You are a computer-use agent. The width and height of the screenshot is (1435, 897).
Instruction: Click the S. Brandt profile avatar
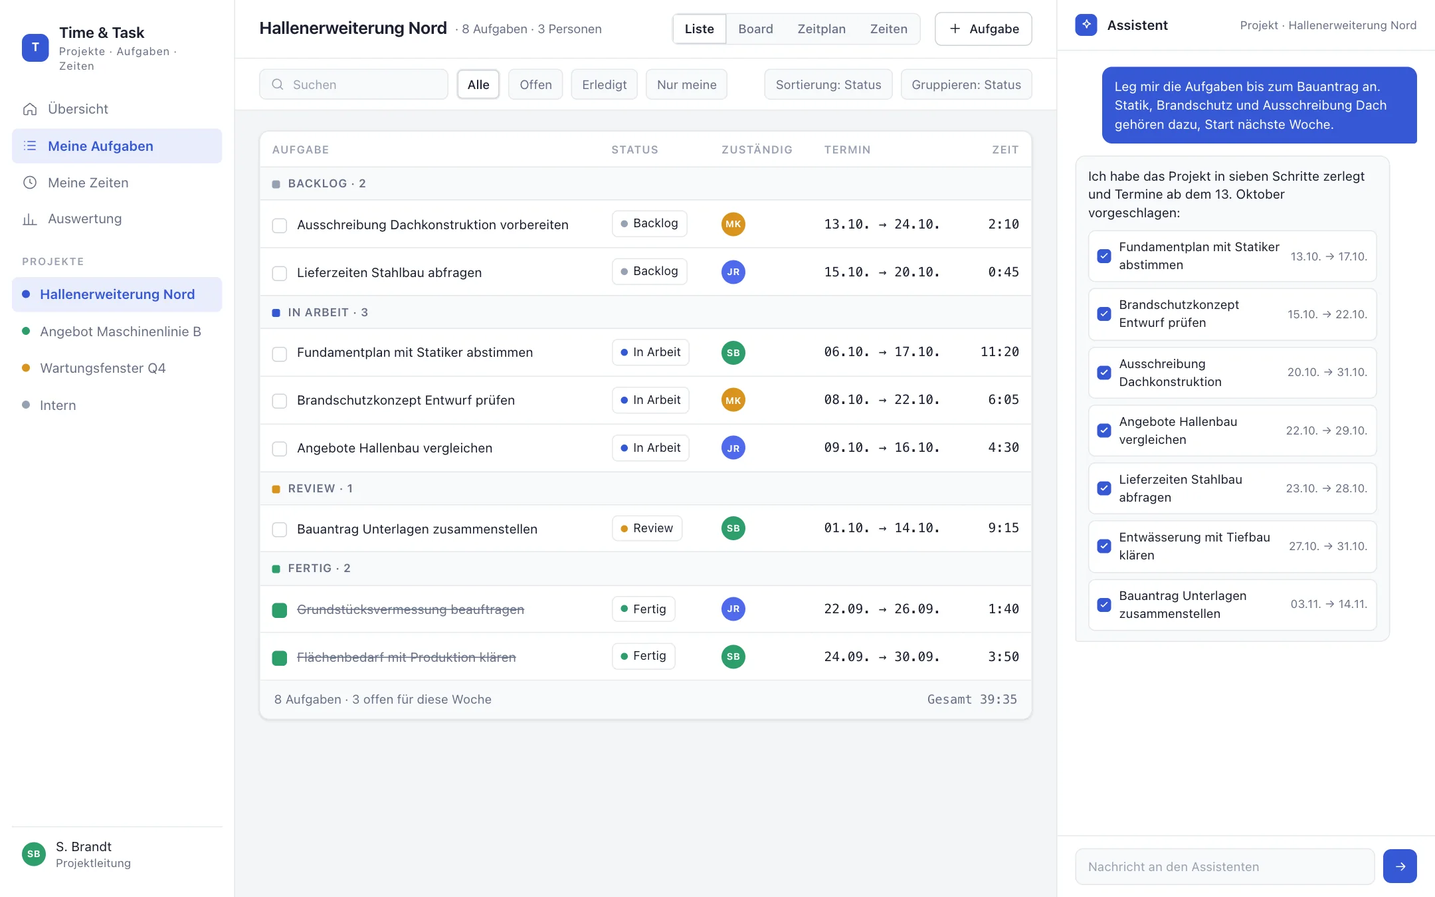pyautogui.click(x=34, y=854)
